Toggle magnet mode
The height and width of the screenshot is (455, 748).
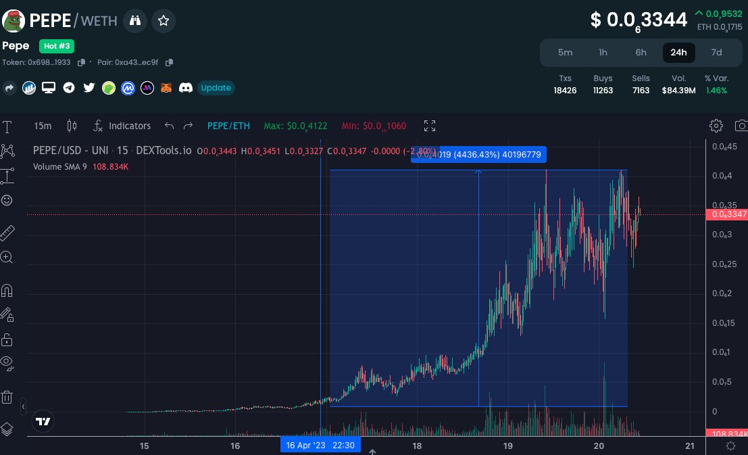pos(7,290)
